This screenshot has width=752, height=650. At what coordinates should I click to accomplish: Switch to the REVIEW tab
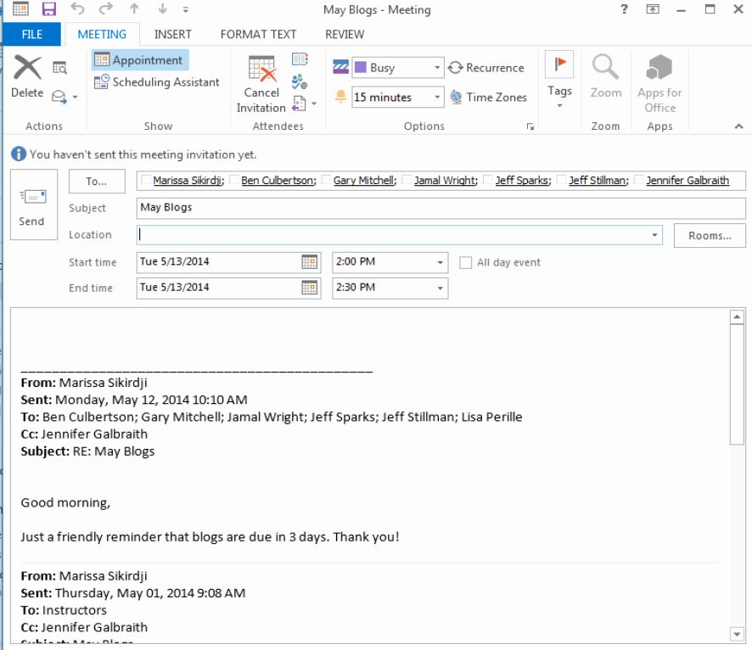tap(345, 35)
